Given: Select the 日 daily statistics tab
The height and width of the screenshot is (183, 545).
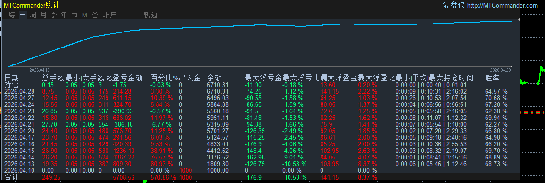Looking at the screenshot, I should tap(23, 15).
